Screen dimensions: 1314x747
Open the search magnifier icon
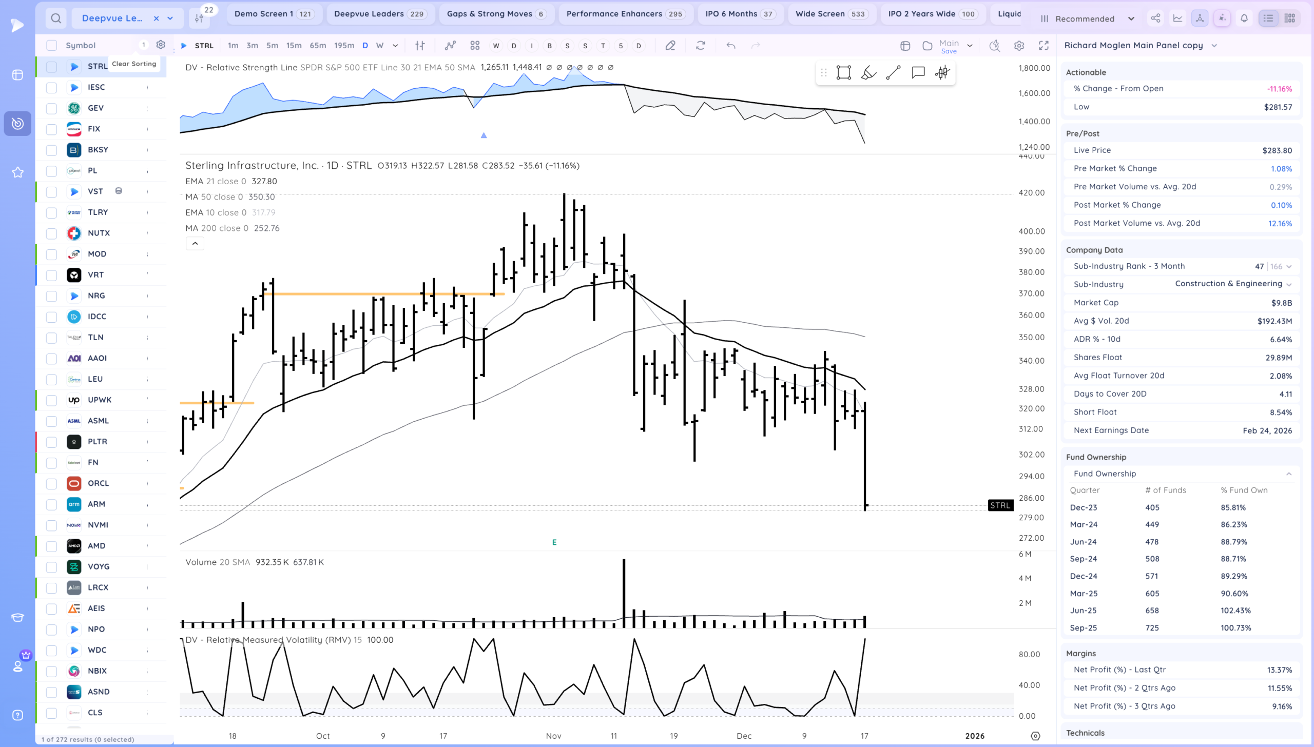56,18
